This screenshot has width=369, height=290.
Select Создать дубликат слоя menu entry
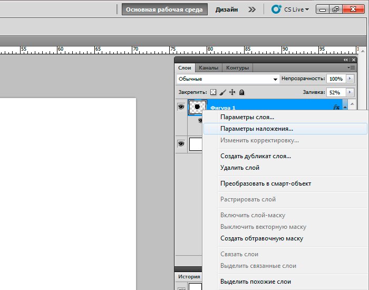pos(256,156)
